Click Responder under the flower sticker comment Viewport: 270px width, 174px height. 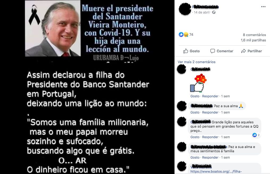click(x=210, y=96)
